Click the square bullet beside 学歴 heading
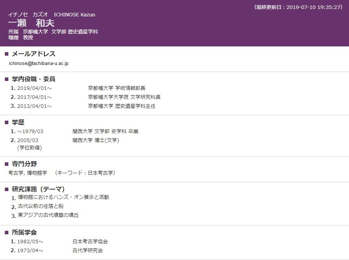 [x=6, y=123]
